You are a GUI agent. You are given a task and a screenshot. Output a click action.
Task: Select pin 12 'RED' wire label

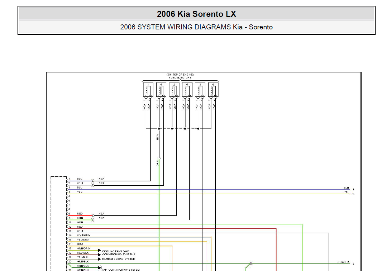pos(80,227)
